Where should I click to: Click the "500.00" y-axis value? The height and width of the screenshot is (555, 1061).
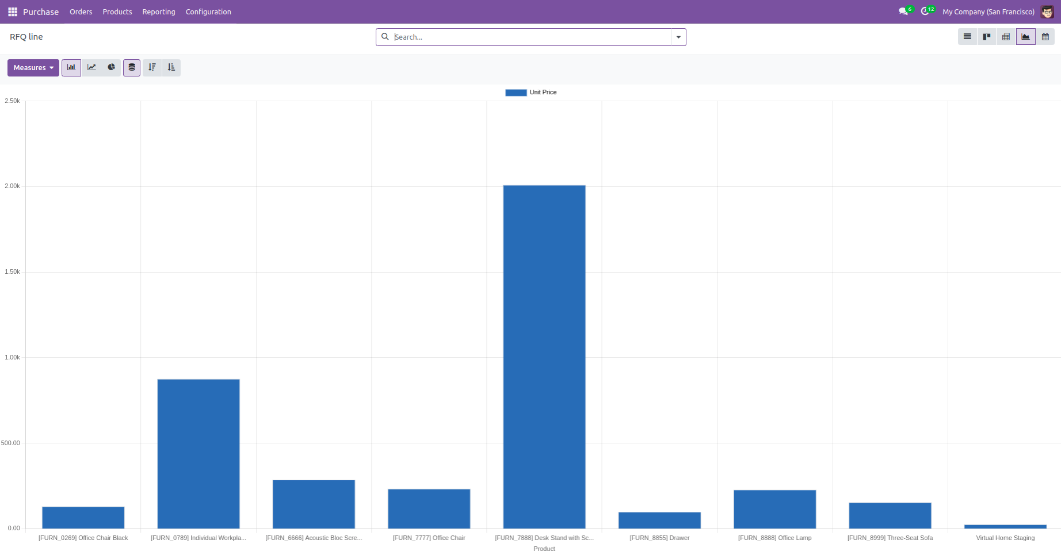click(x=10, y=443)
